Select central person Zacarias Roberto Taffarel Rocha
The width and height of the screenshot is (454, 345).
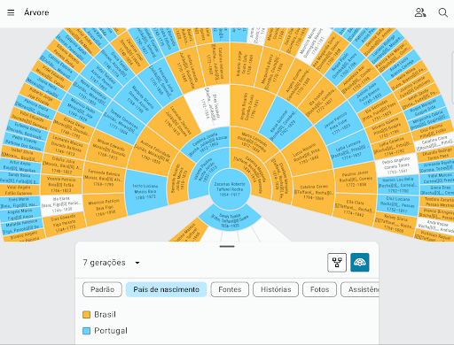(x=230, y=188)
